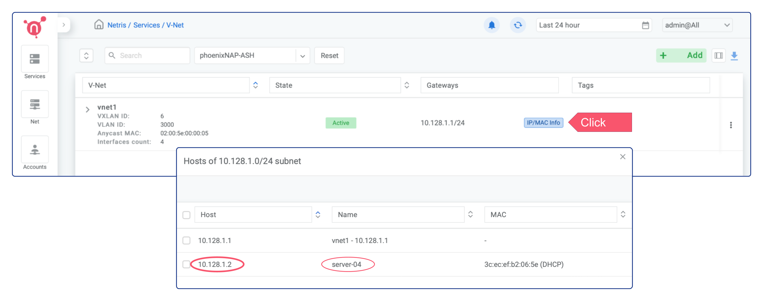Viewport: 764px width, 301px height.
Task: Expand the vnet1 row details
Action: pos(88,110)
